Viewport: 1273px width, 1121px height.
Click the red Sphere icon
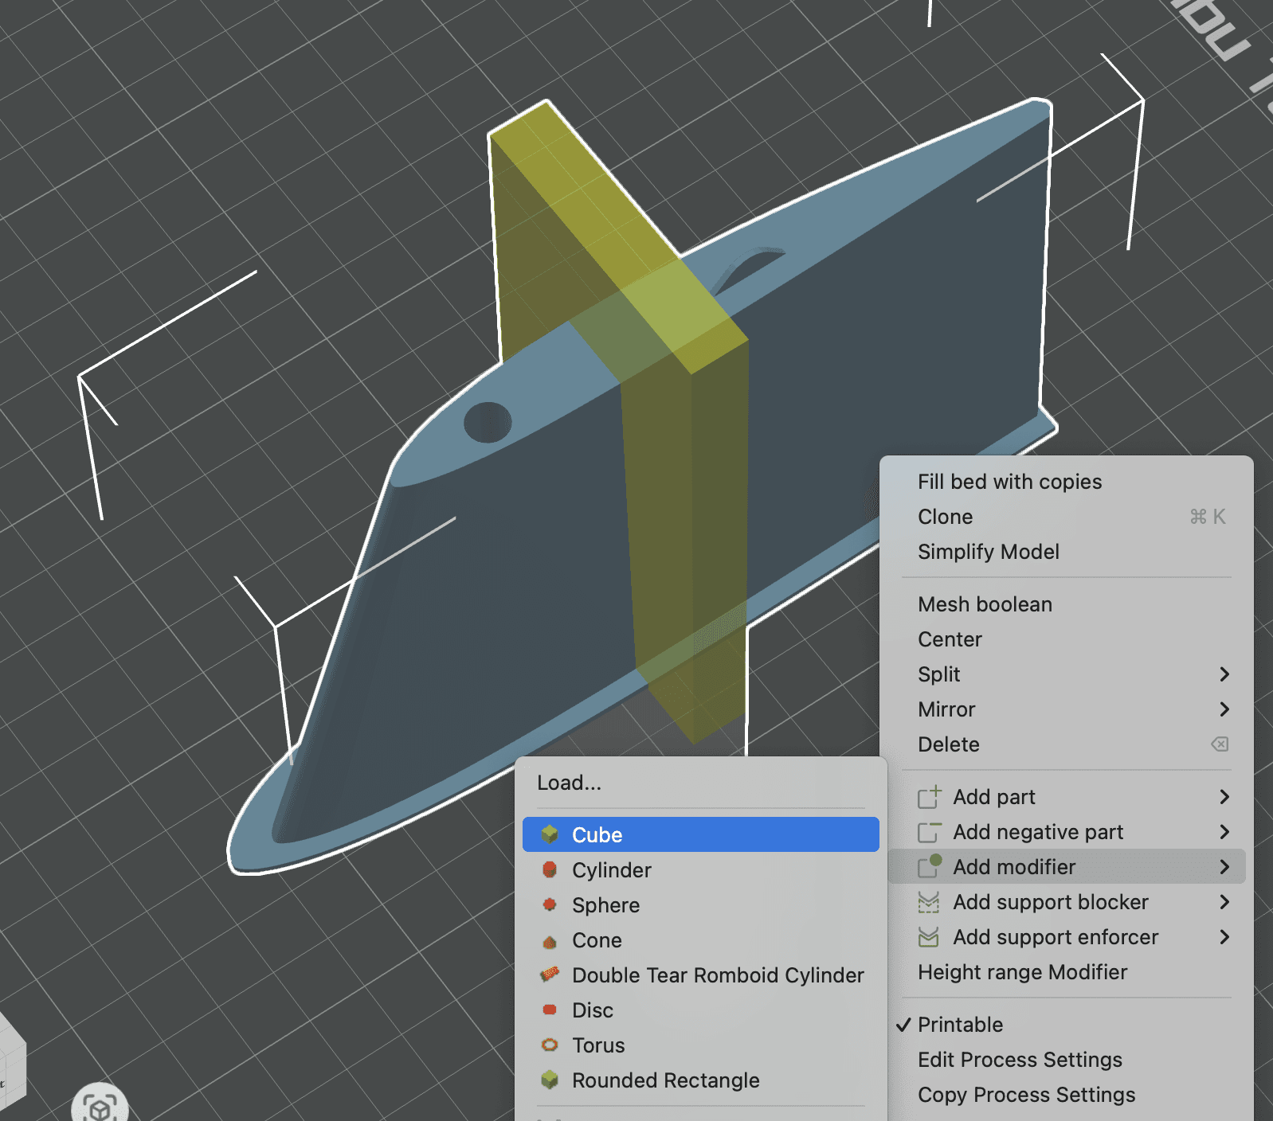click(550, 904)
